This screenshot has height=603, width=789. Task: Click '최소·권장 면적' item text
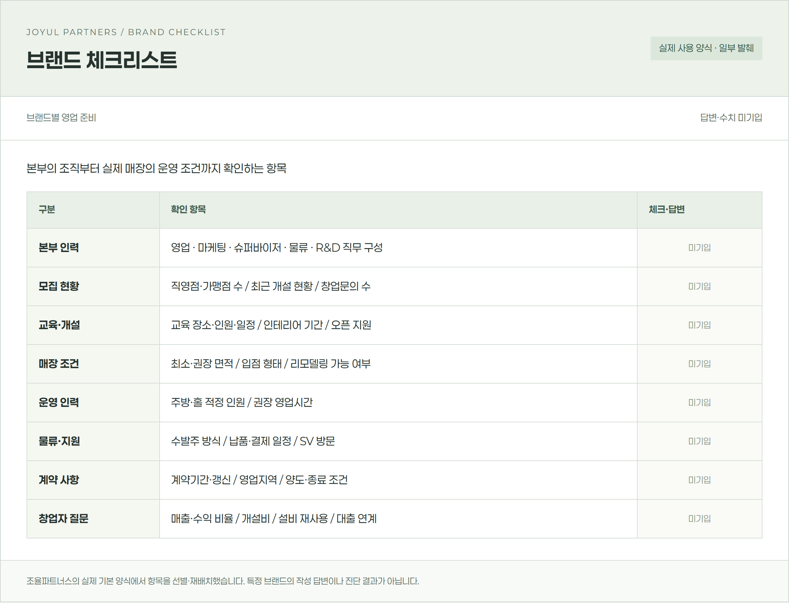[202, 364]
